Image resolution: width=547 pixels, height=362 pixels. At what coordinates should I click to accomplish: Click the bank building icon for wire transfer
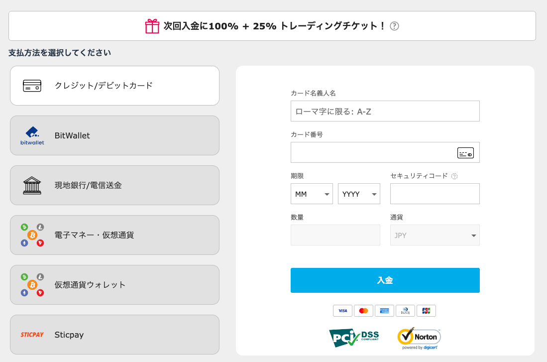[31, 185]
